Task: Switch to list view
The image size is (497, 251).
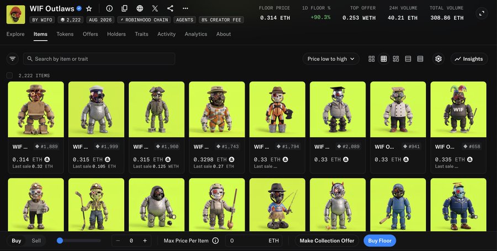Action: pos(408,59)
